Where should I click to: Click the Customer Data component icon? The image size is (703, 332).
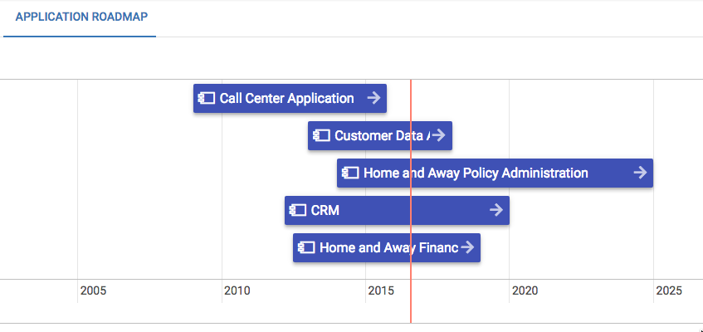tap(321, 135)
